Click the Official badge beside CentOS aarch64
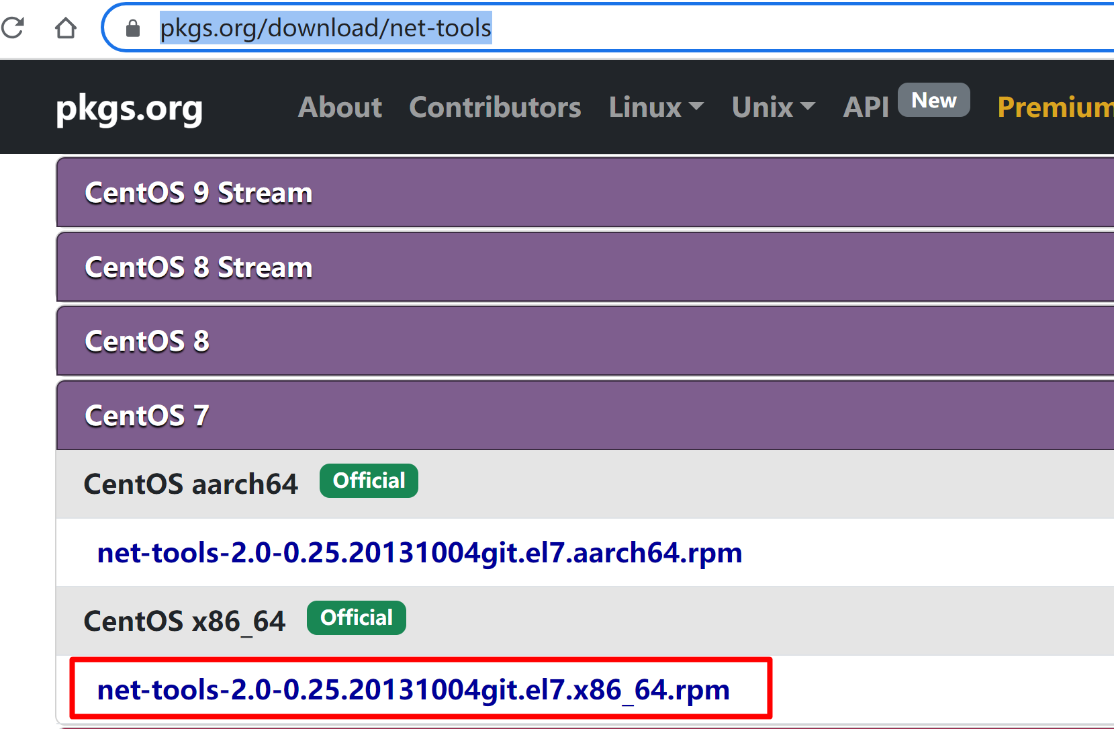1114x729 pixels. 369,481
